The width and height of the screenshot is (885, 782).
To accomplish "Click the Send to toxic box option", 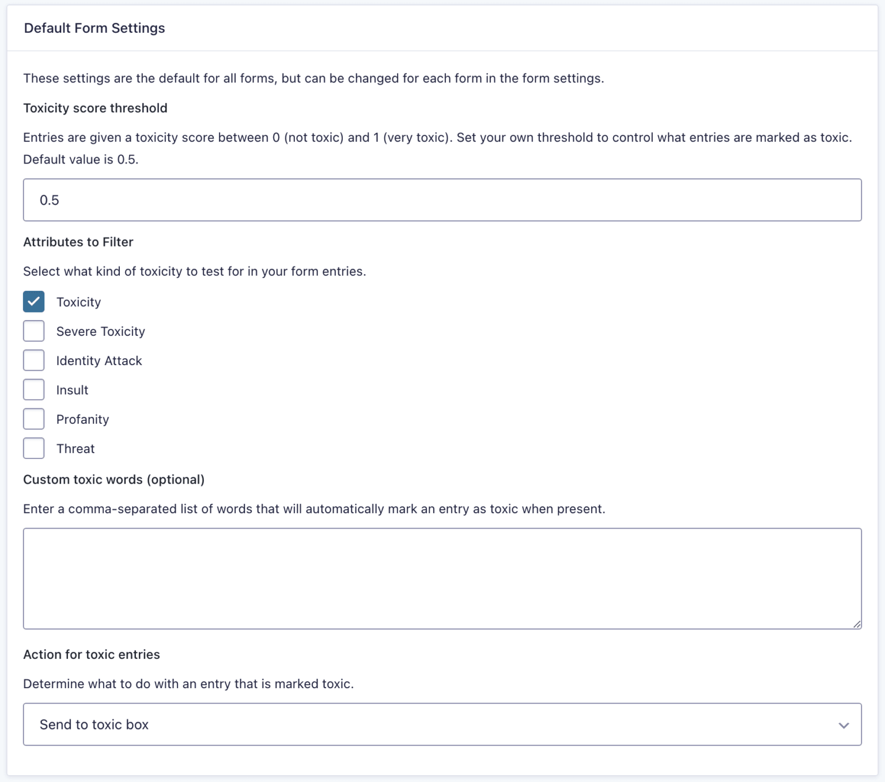I will 93,724.
